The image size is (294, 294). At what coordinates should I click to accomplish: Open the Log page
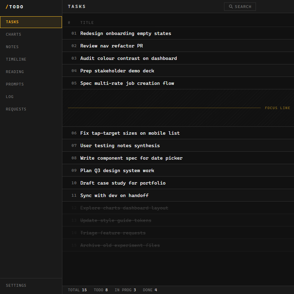(x=31, y=97)
